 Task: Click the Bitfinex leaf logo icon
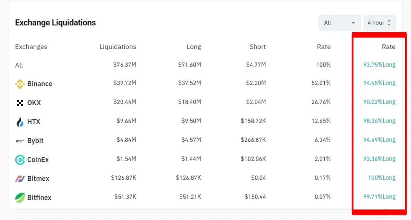pos(20,197)
